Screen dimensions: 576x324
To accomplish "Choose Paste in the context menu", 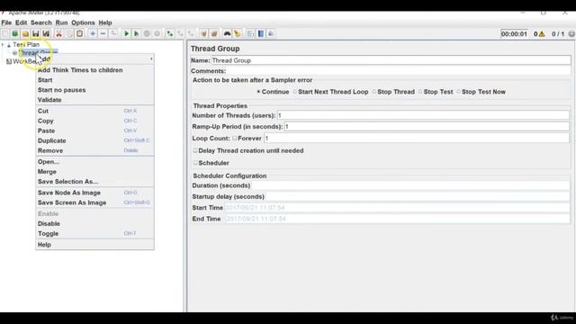I will coord(94,130).
